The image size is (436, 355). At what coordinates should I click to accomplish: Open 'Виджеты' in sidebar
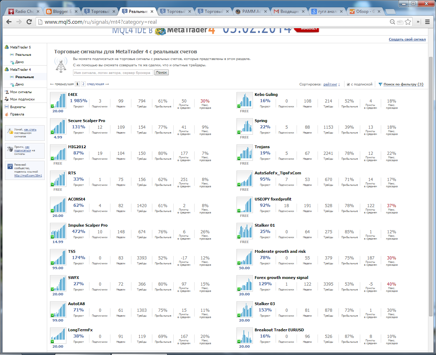(x=18, y=107)
